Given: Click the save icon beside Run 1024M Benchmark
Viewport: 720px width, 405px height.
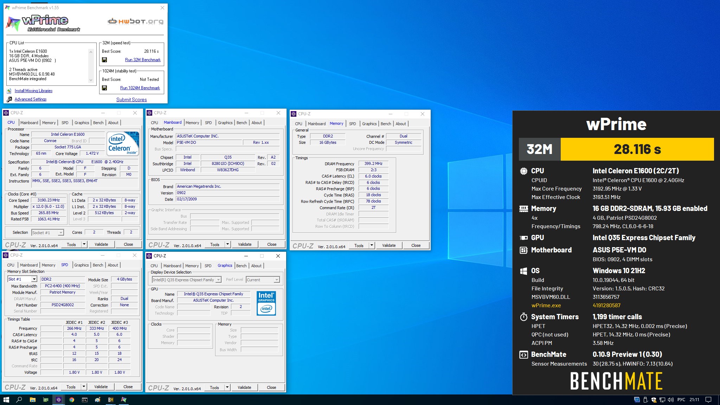Looking at the screenshot, I should pyautogui.click(x=104, y=88).
